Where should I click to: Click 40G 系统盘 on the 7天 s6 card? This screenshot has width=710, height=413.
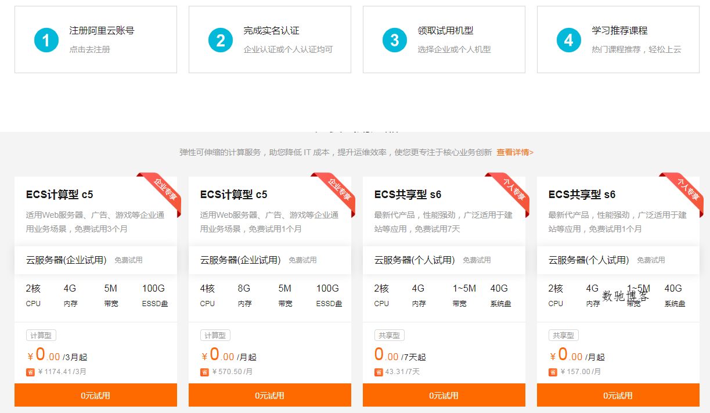point(500,295)
